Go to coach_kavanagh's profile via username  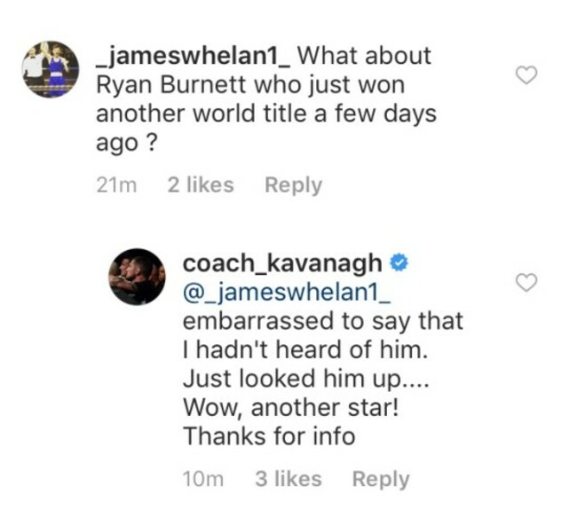point(282,262)
